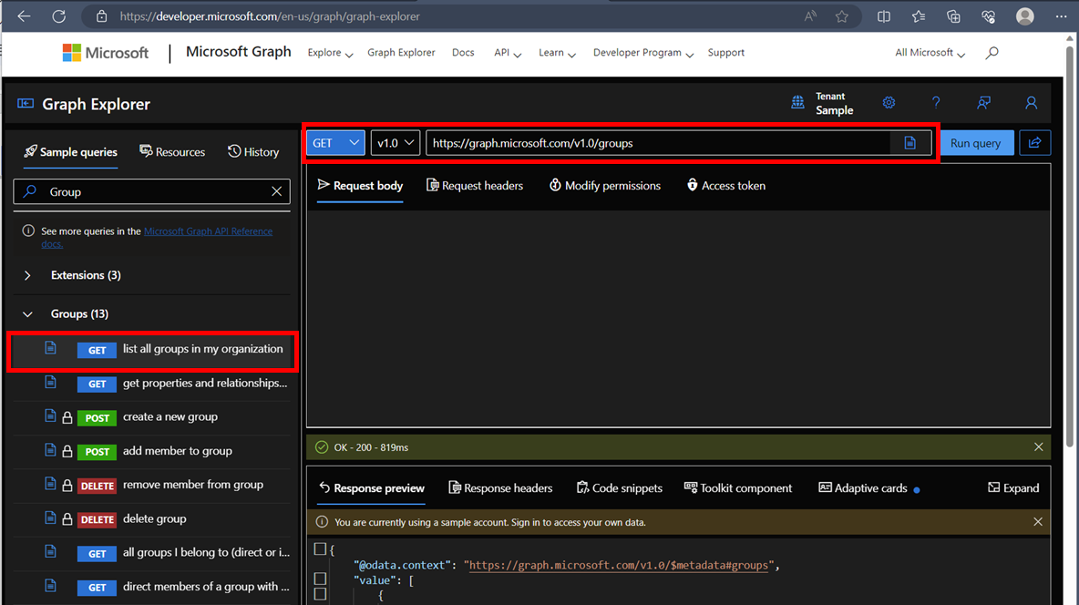Click the lock icon for remove member from group
The width and height of the screenshot is (1079, 605).
(67, 486)
